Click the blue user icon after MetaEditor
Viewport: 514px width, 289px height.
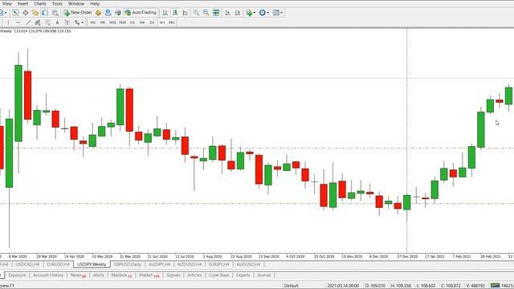[108, 13]
